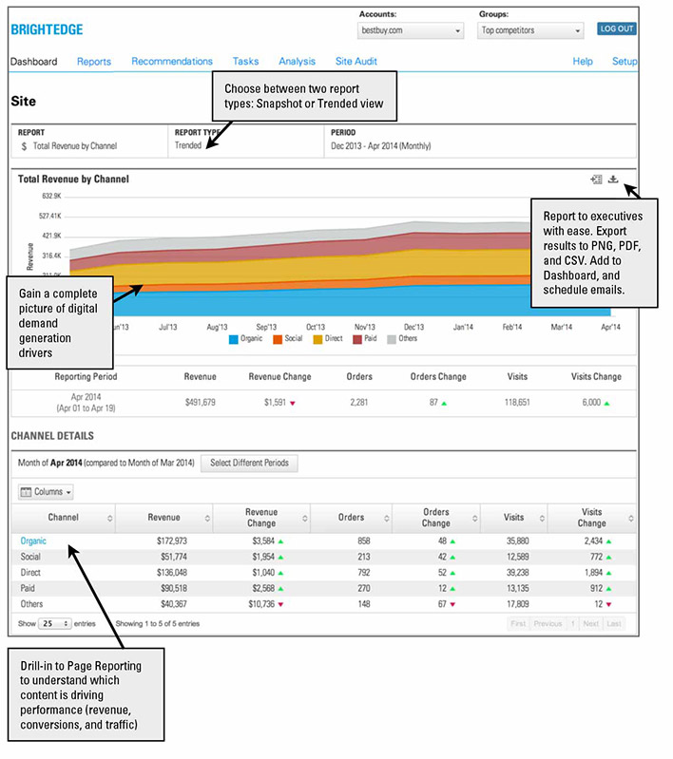The width and height of the screenshot is (673, 759).
Task: Open the Reports tab
Action: [x=94, y=62]
